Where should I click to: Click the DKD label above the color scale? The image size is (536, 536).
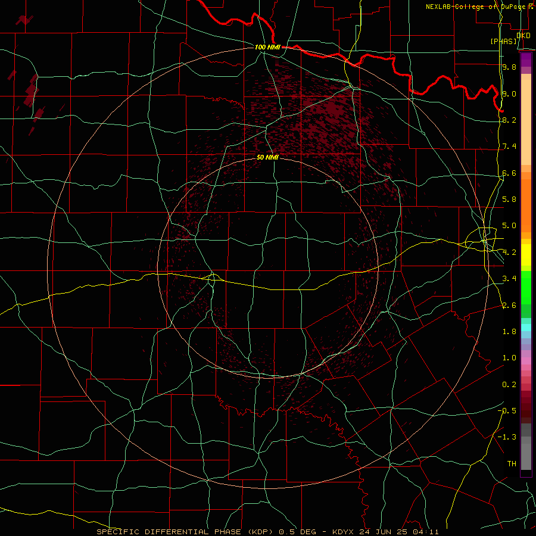tap(523, 36)
